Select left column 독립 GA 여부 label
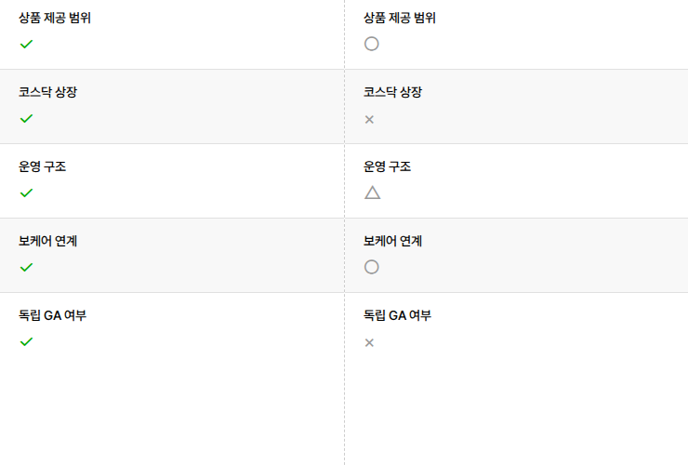Image resolution: width=688 pixels, height=465 pixels. pos(52,315)
